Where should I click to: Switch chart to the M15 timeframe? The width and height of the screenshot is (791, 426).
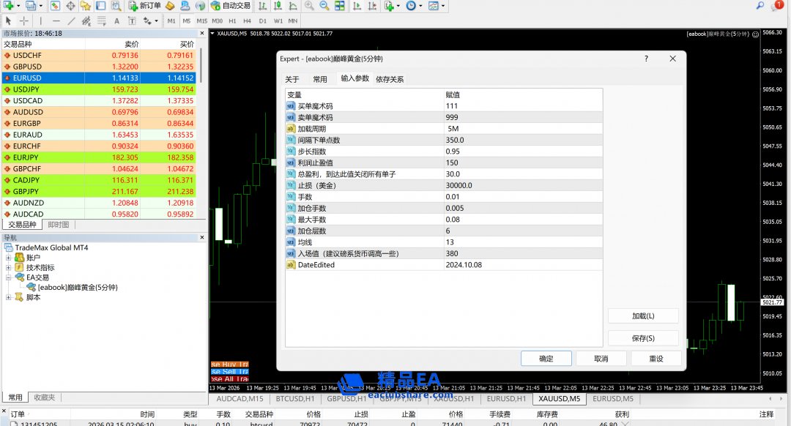pyautogui.click(x=201, y=20)
